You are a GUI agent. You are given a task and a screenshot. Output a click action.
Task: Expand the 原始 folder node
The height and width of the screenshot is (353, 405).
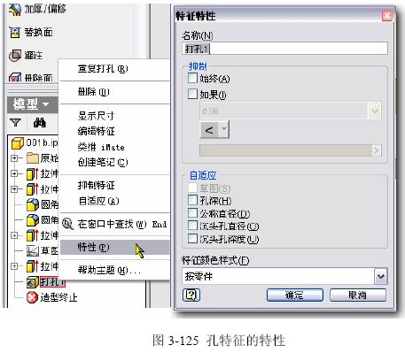[x=14, y=158]
